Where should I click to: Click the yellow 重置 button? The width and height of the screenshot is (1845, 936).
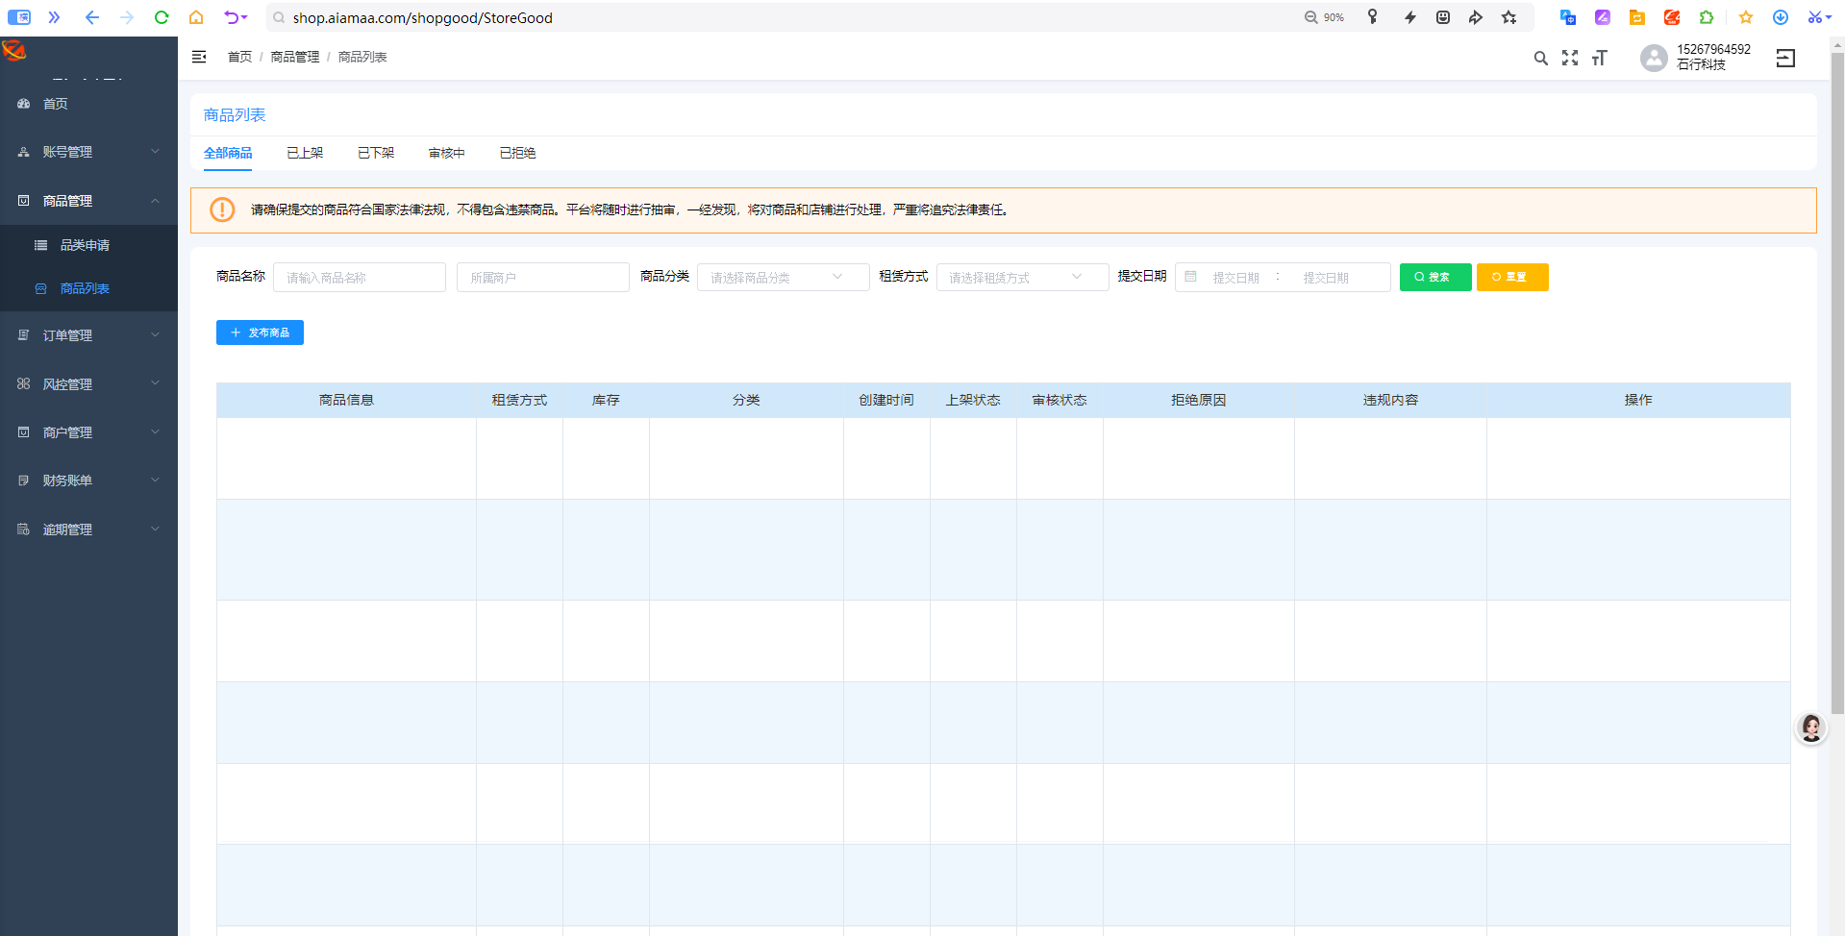point(1512,277)
